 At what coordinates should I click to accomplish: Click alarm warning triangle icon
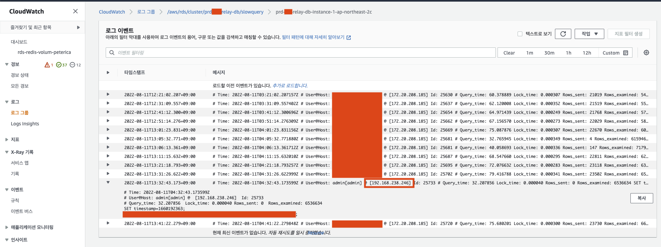tap(47, 65)
